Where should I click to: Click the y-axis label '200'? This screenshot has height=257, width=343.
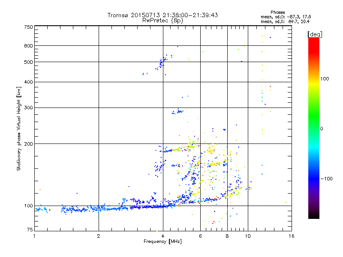28,144
